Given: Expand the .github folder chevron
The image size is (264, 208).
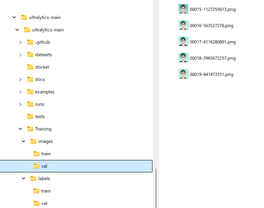Looking at the screenshot, I should coord(21,42).
